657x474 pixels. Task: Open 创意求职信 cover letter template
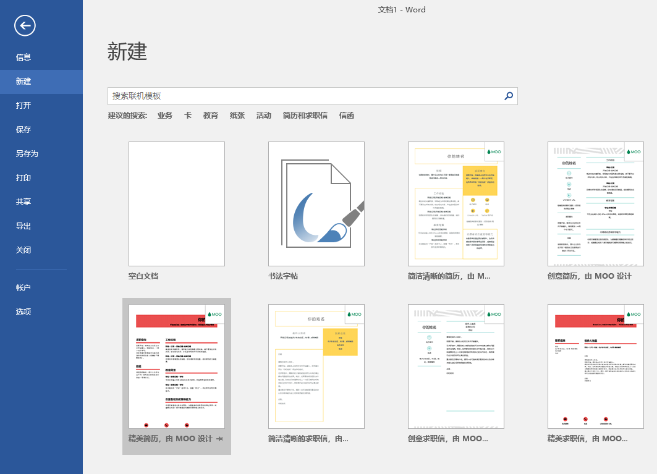[x=456, y=366]
